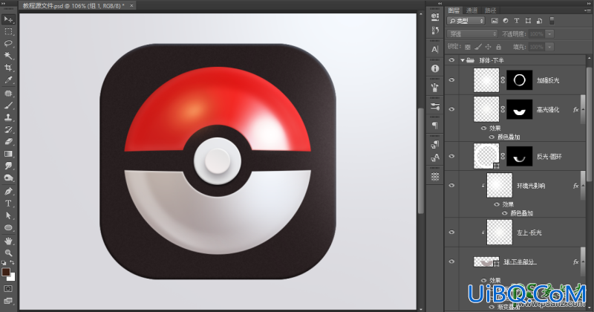Select the Pen tool
The height and width of the screenshot is (312, 594).
point(8,192)
